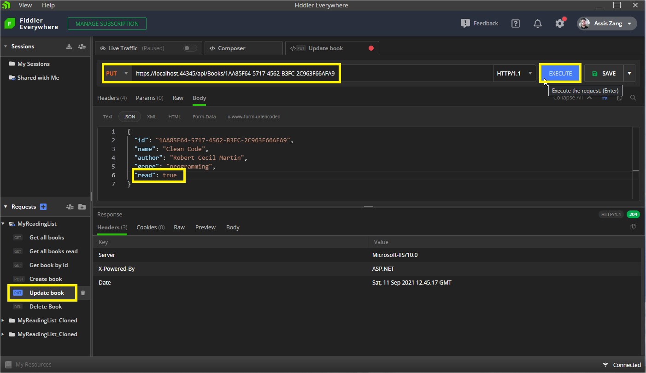Open the HTTP/1.1 protocol version dropdown
This screenshot has height=373, width=646.
(x=515, y=74)
